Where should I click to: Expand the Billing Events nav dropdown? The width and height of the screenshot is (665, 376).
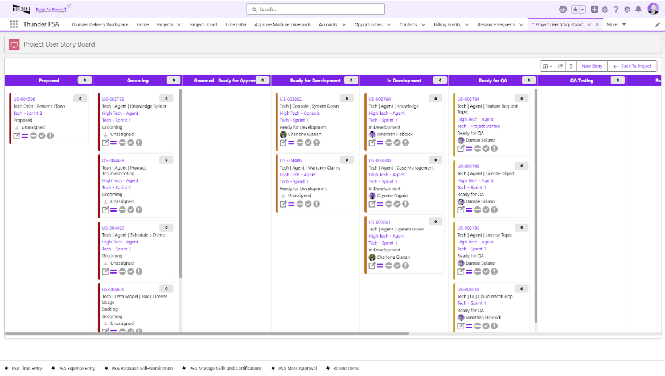click(x=466, y=24)
